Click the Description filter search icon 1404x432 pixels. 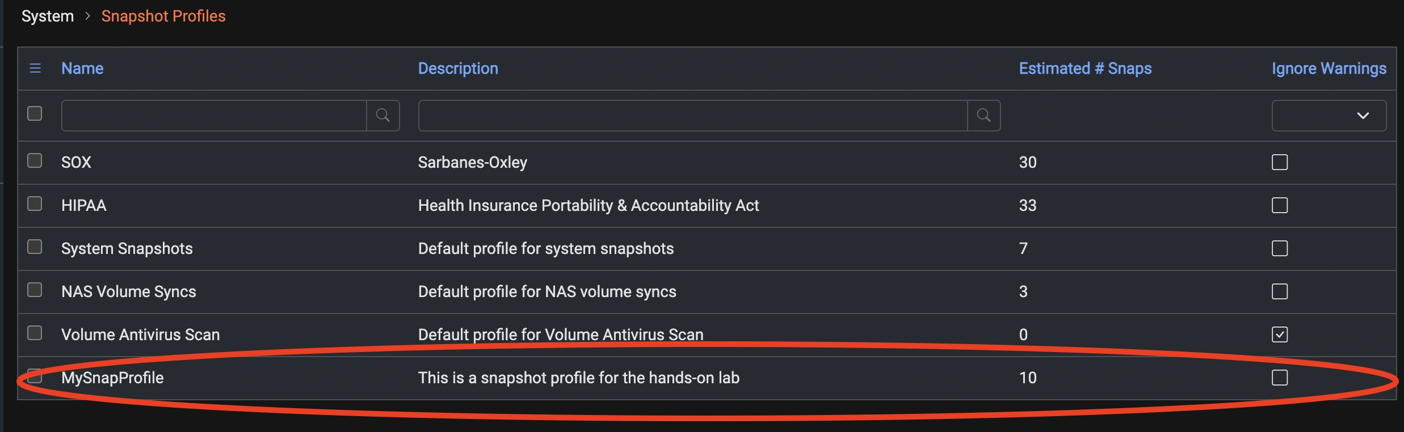click(x=984, y=115)
